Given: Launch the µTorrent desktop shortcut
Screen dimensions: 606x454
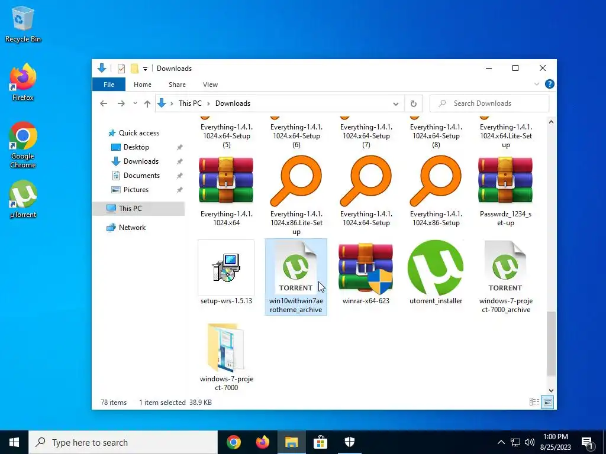Looking at the screenshot, I should click(22, 199).
